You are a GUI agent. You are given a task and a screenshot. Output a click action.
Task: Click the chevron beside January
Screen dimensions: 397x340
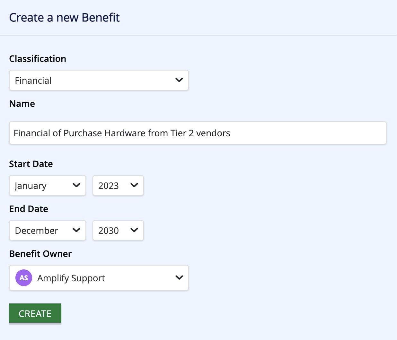(x=76, y=185)
